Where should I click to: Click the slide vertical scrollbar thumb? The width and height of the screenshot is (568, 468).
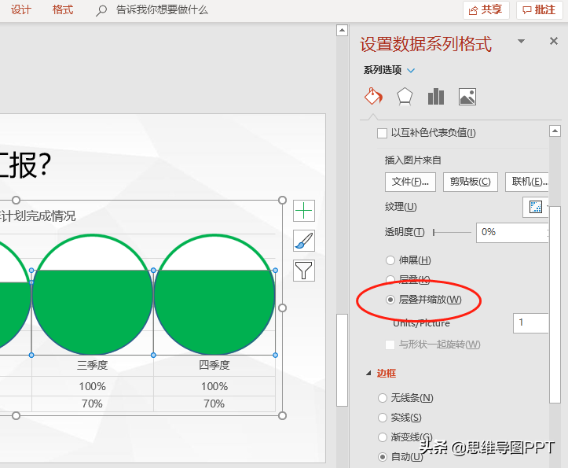coord(342,360)
